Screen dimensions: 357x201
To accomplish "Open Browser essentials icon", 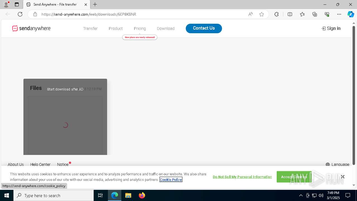I will pyautogui.click(x=327, y=14).
